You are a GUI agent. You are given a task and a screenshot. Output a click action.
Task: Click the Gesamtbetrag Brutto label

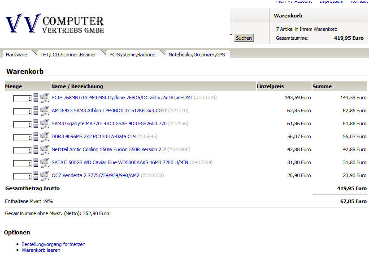click(32, 188)
